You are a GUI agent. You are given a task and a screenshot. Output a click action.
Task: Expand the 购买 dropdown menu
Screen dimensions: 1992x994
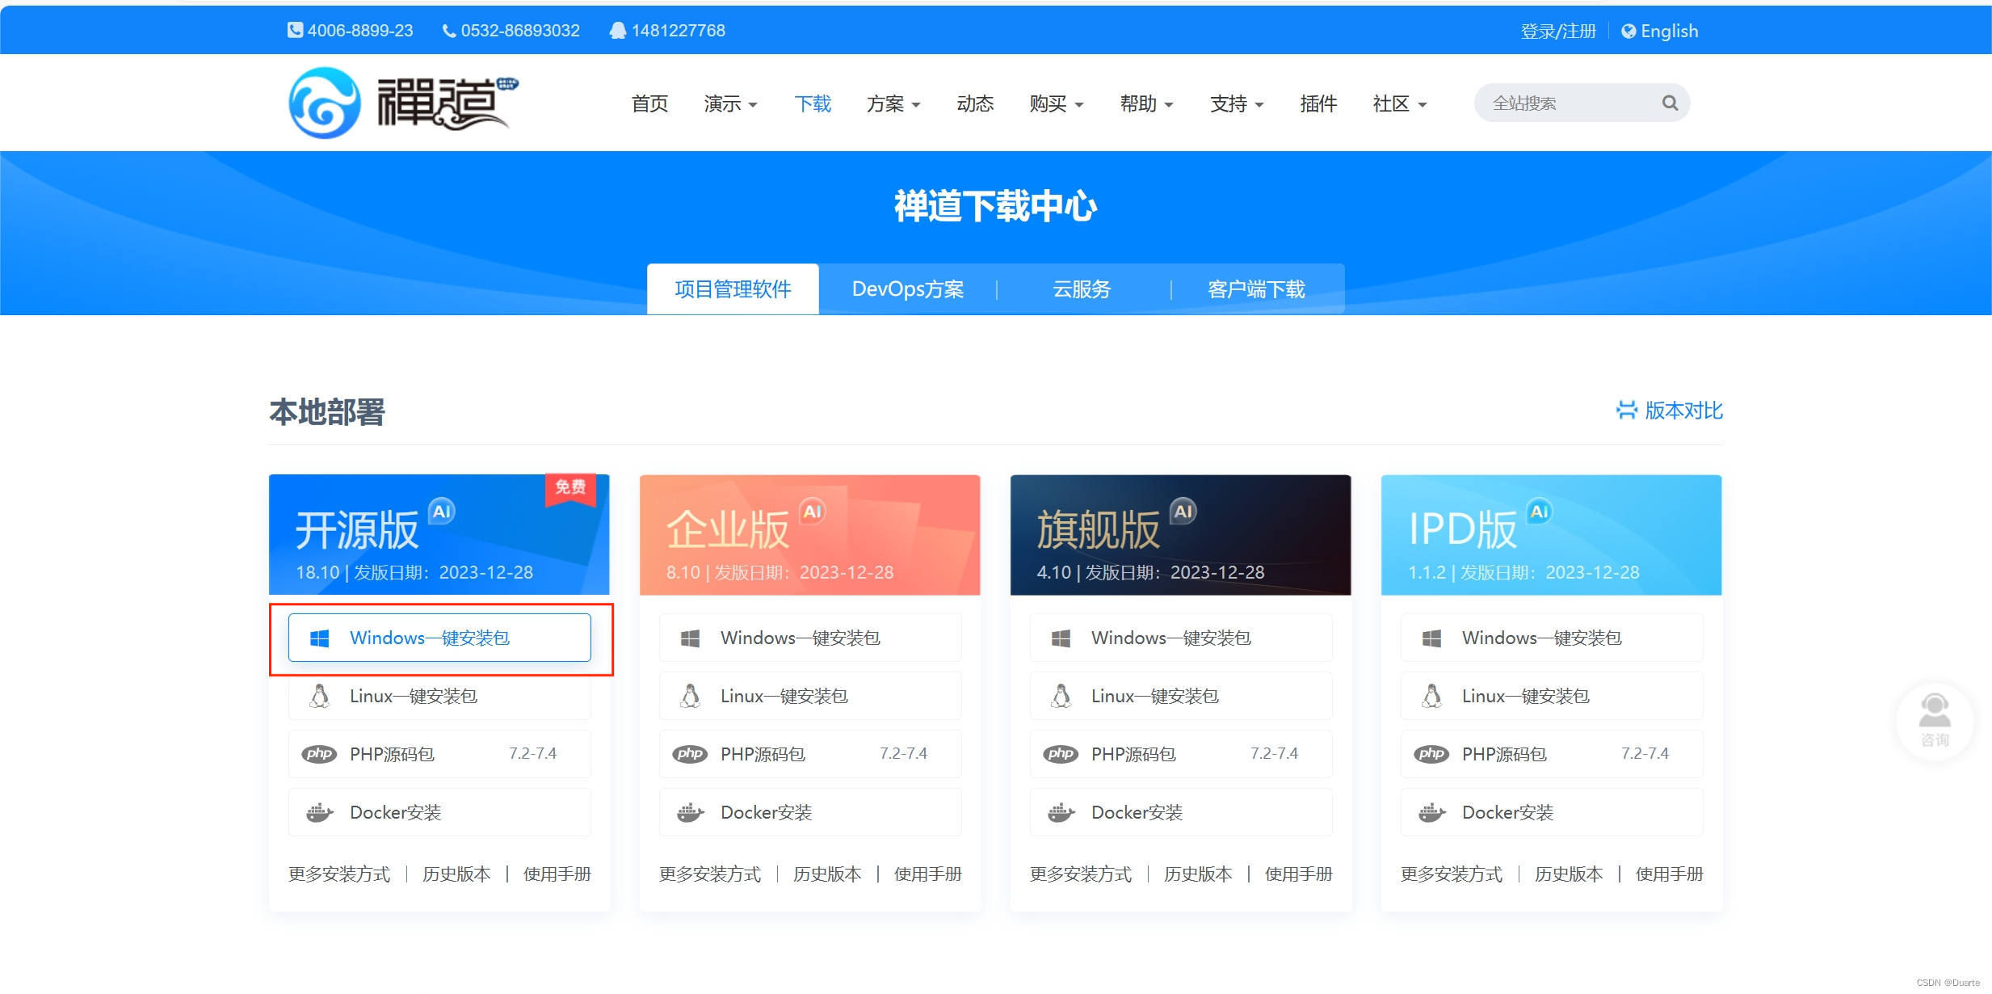click(1057, 103)
